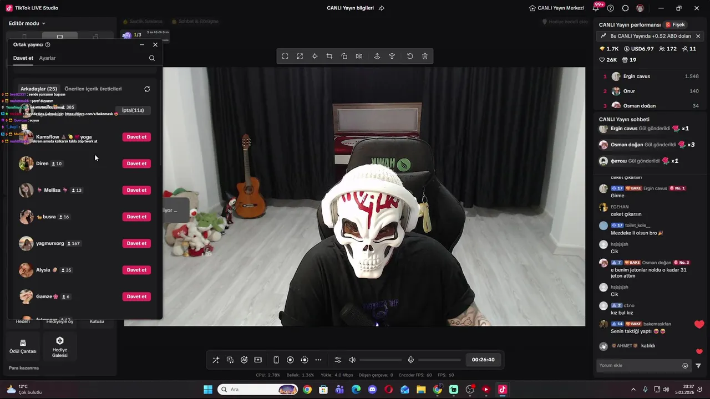Duplicate the source with the copy icon
Image resolution: width=710 pixels, height=399 pixels.
[x=344, y=56]
